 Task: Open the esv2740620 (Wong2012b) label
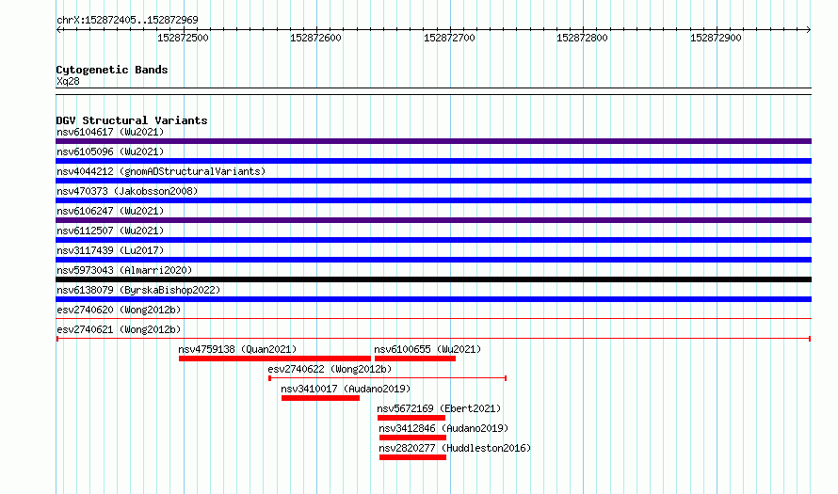[x=119, y=310]
